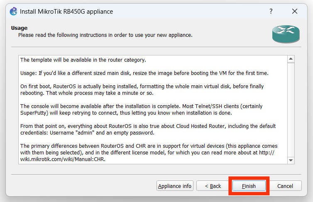313x202 pixels.
Task: Close the Install MikroTik appliance dialog
Action: [x=294, y=11]
